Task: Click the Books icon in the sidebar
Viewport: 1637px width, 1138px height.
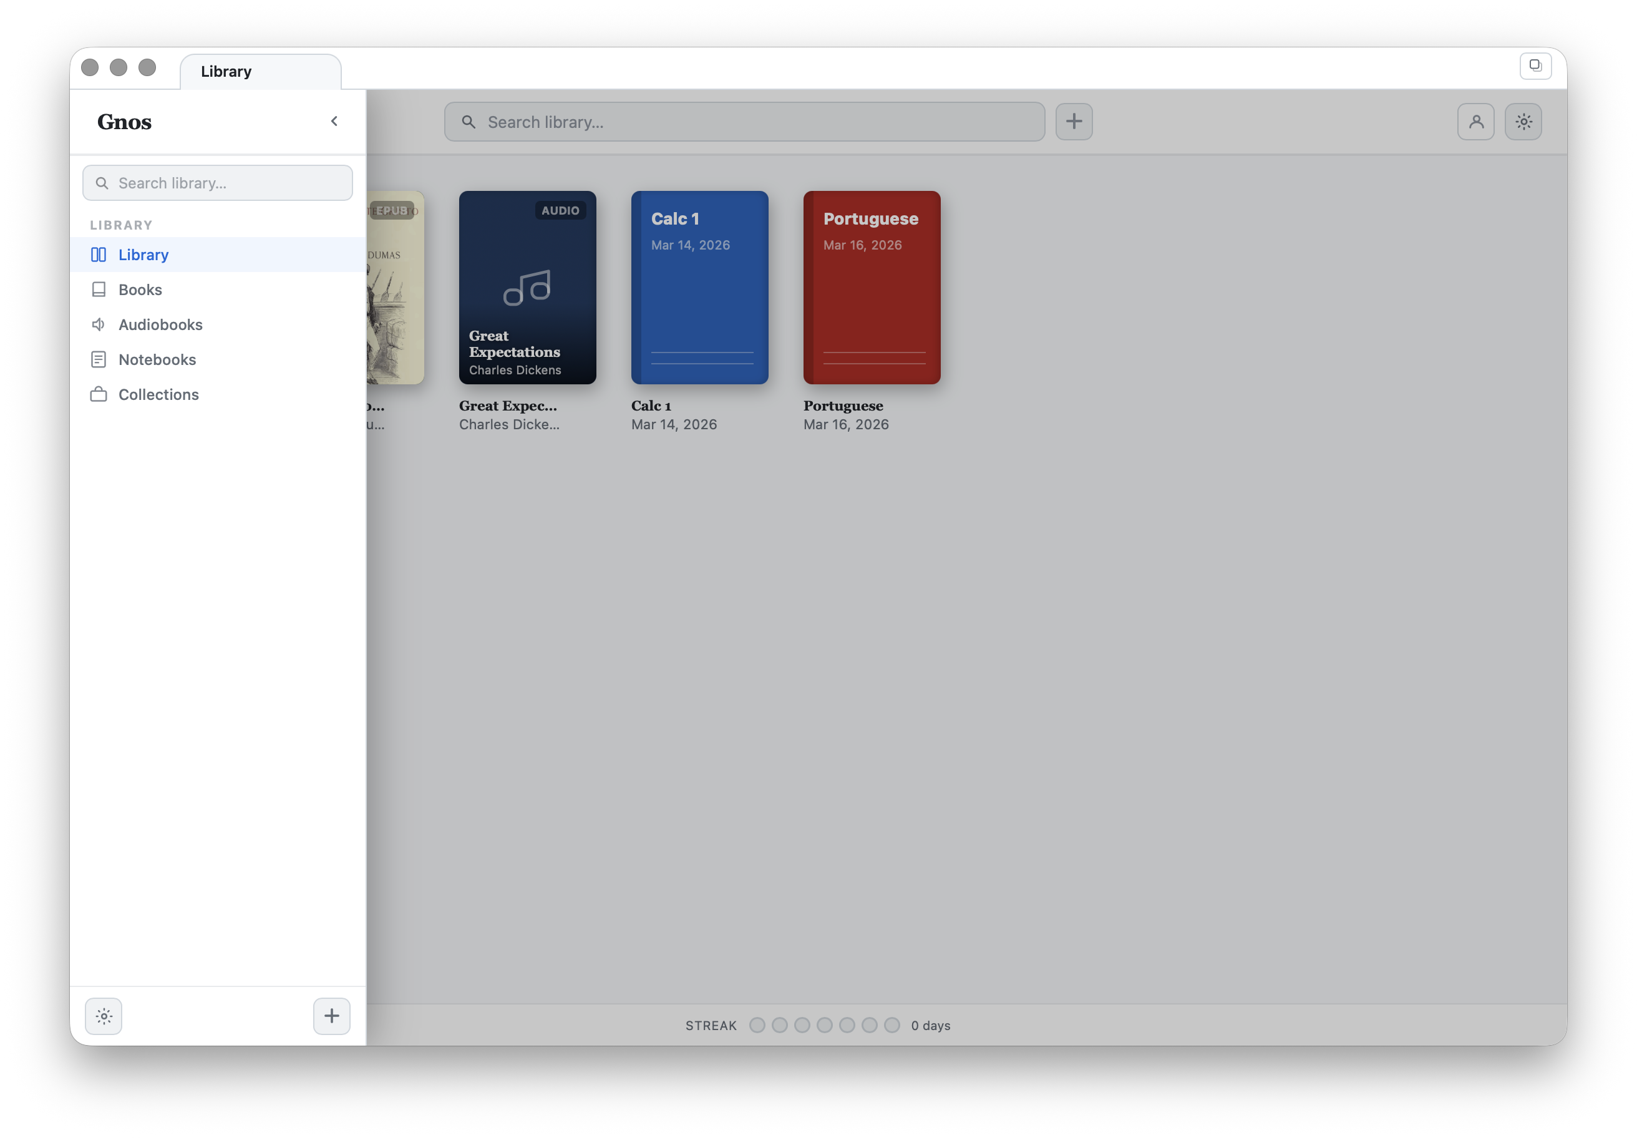Action: (99, 289)
